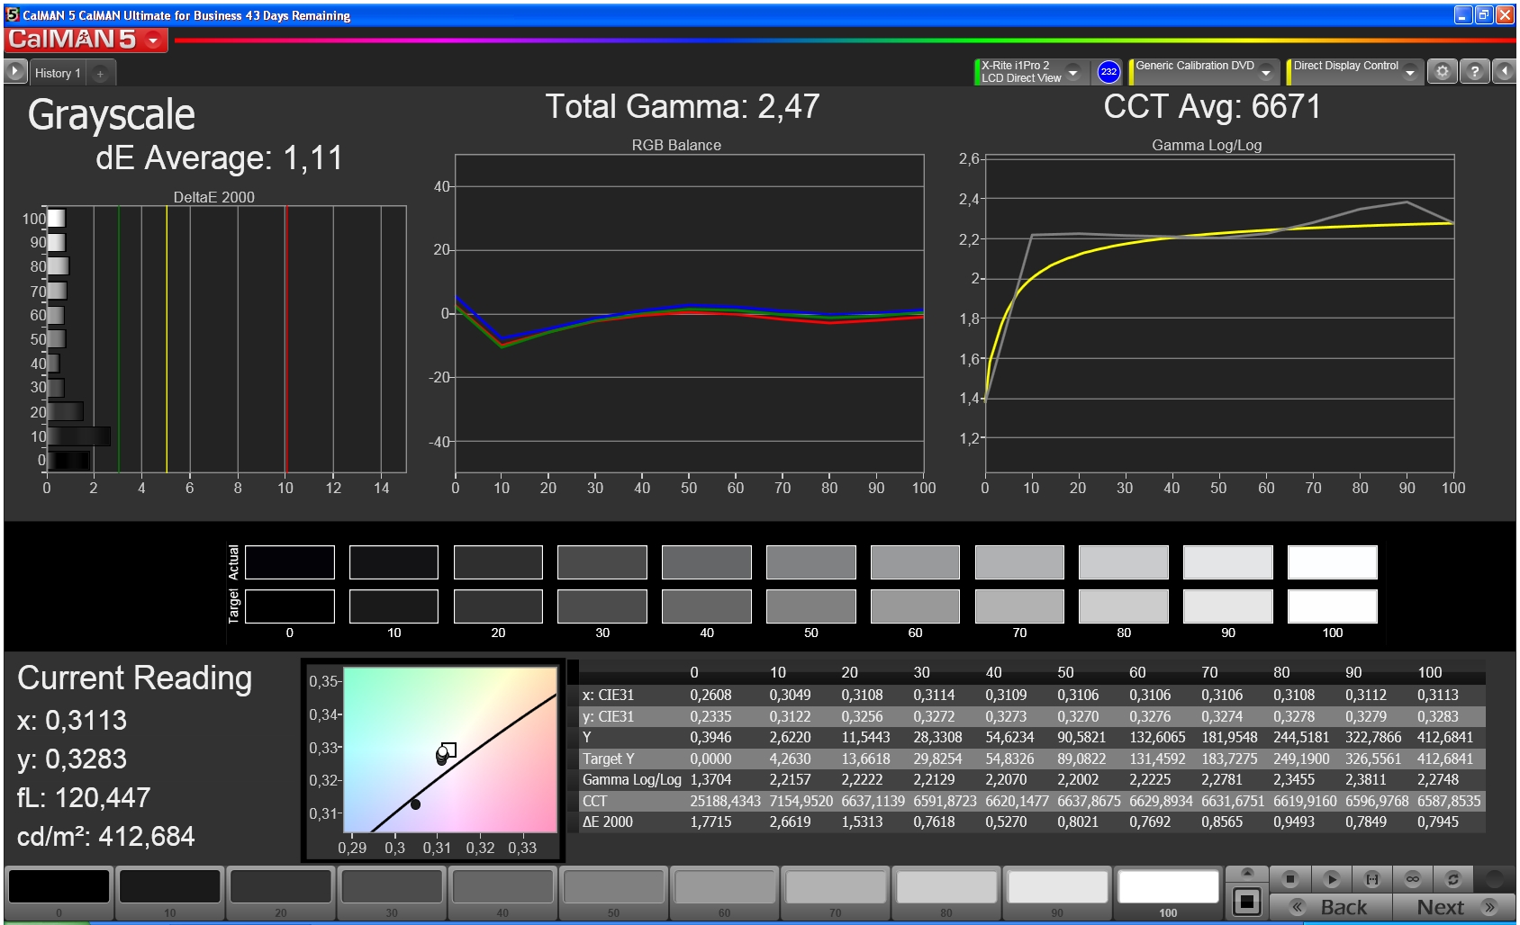The width and height of the screenshot is (1520, 925).
Task: Click the black pattern window square icon
Action: point(1247,901)
